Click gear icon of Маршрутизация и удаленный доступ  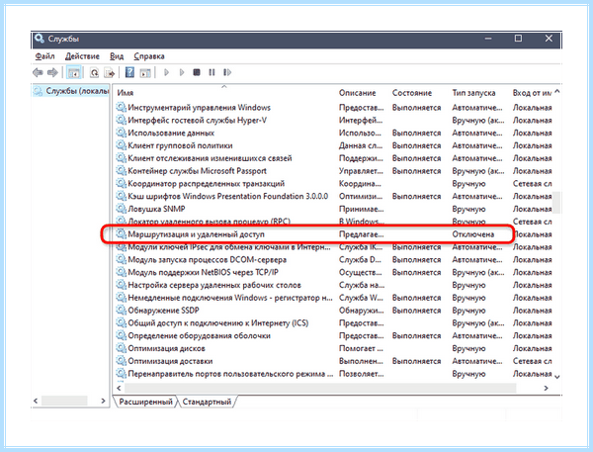pos(121,234)
